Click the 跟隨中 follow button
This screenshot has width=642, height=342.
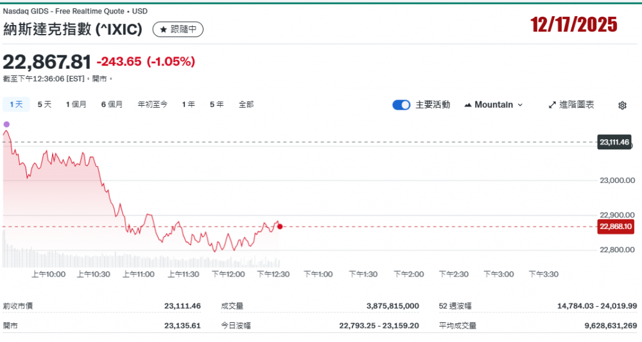click(x=178, y=30)
